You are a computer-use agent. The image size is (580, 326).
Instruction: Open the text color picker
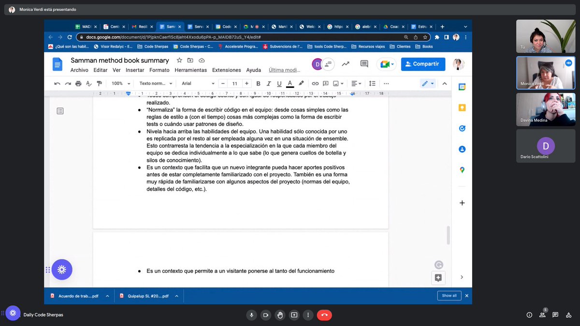[x=290, y=84]
